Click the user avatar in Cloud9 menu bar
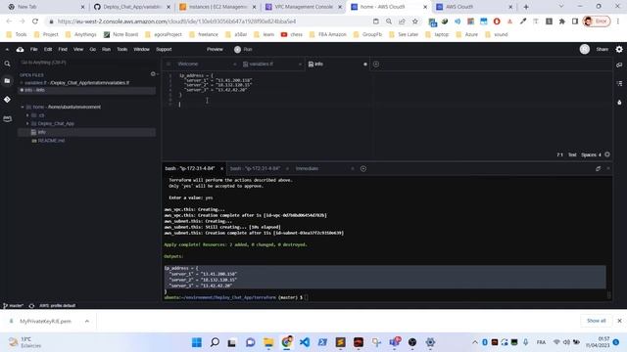 pos(585,49)
